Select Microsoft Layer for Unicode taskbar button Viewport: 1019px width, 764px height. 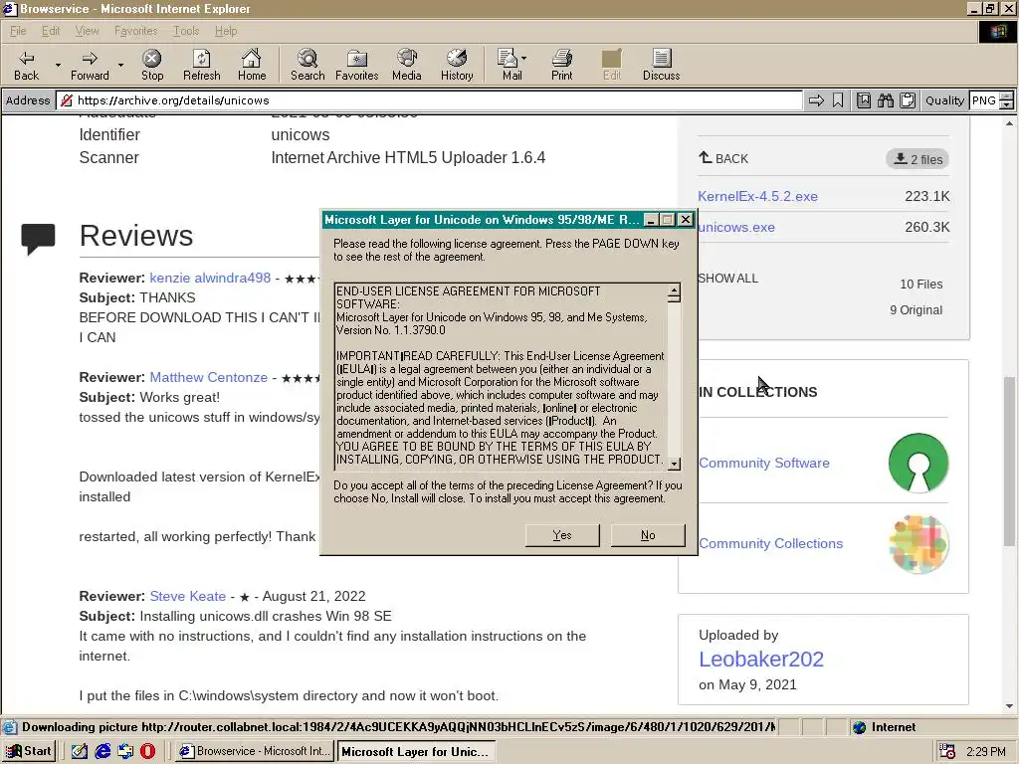(416, 751)
